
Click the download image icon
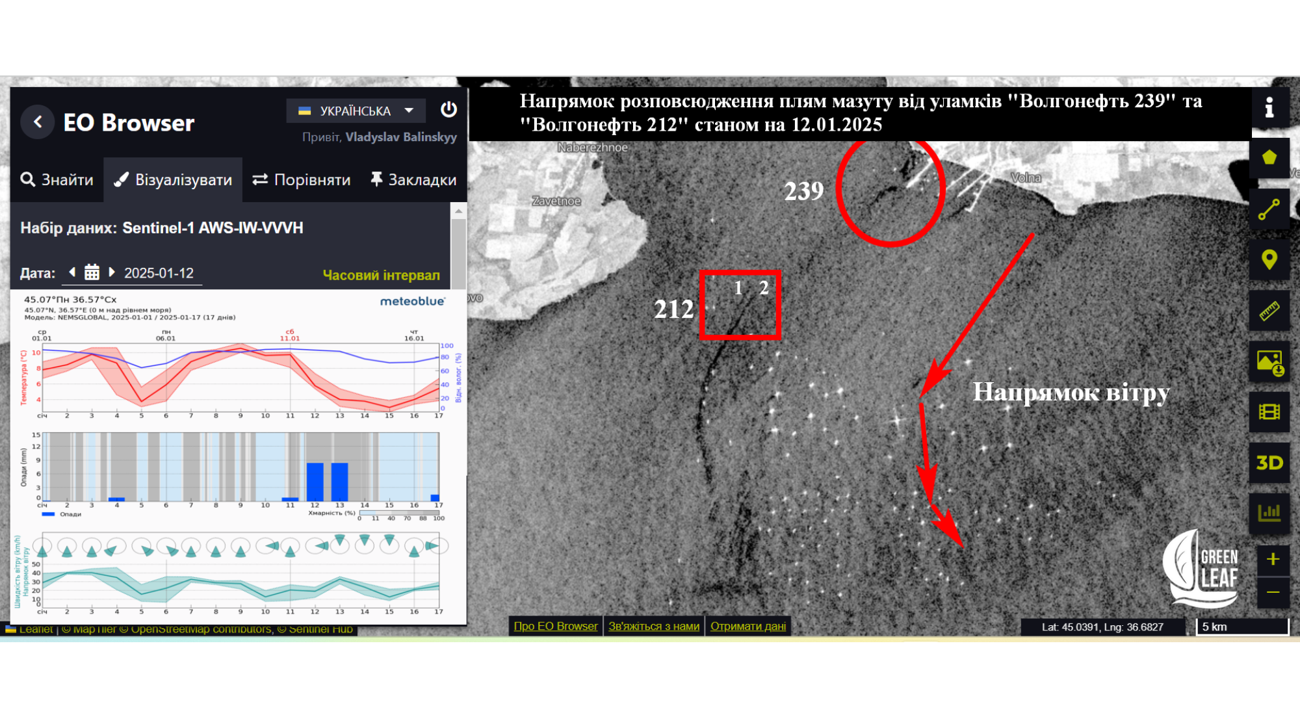[x=1269, y=362]
